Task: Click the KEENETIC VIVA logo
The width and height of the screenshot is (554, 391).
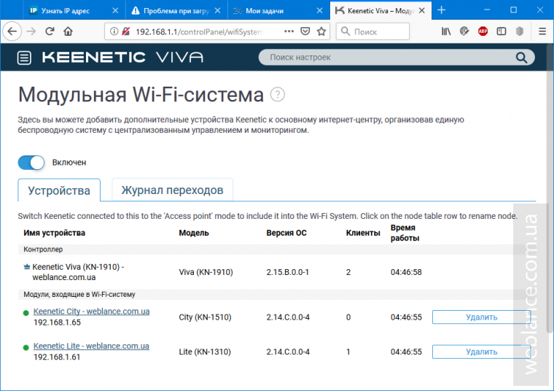Action: tap(122, 58)
